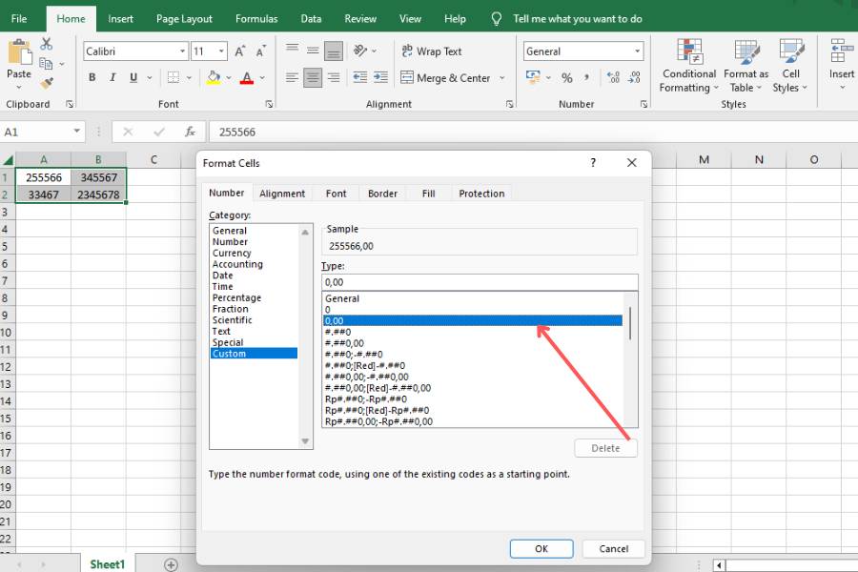Click the Increase Decimal icon
This screenshot has height=572, width=858.
613,78
